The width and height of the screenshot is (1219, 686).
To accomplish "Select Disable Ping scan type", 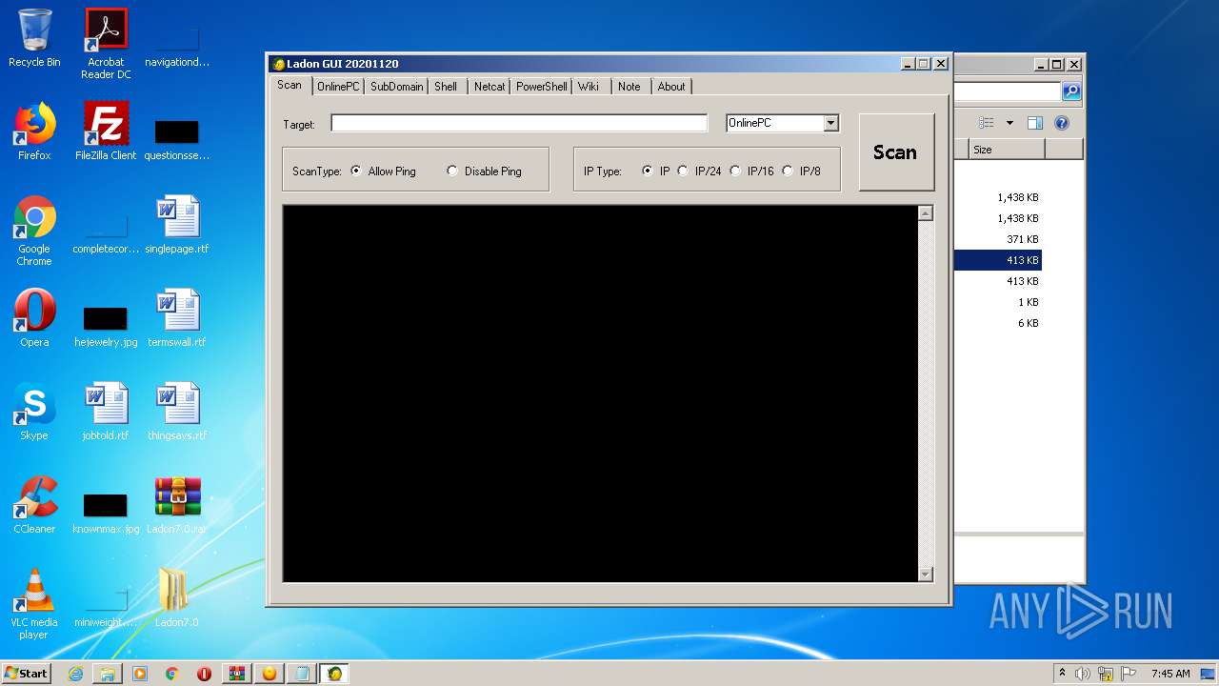I will [x=485, y=171].
